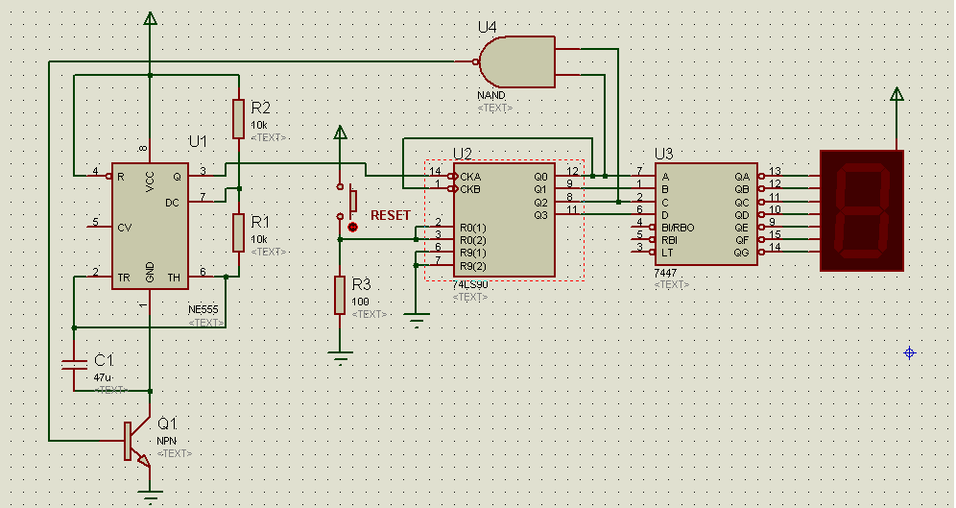956x508 pixels.
Task: Click the power terminal above the display
Action: 896,94
